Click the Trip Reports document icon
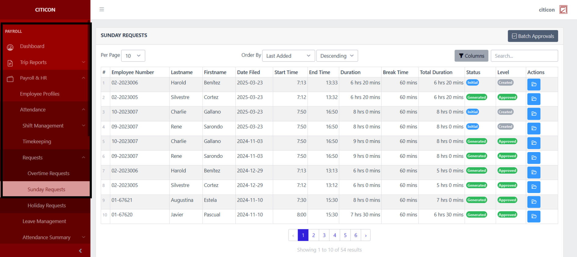This screenshot has height=257, width=577. click(10, 63)
